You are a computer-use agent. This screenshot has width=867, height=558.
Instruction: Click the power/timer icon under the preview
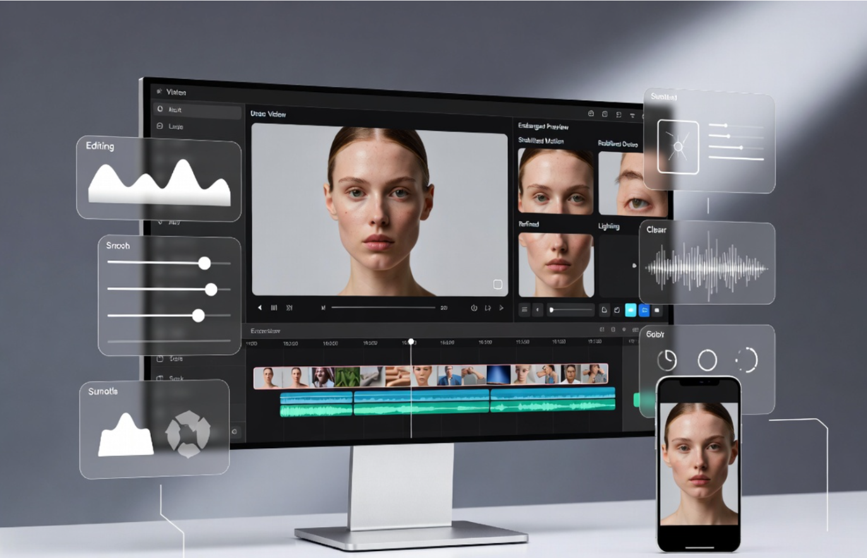(474, 308)
